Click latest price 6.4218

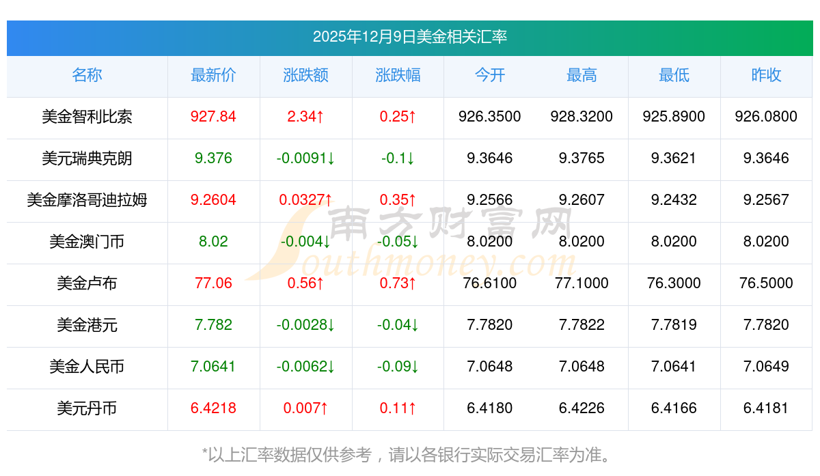213,408
